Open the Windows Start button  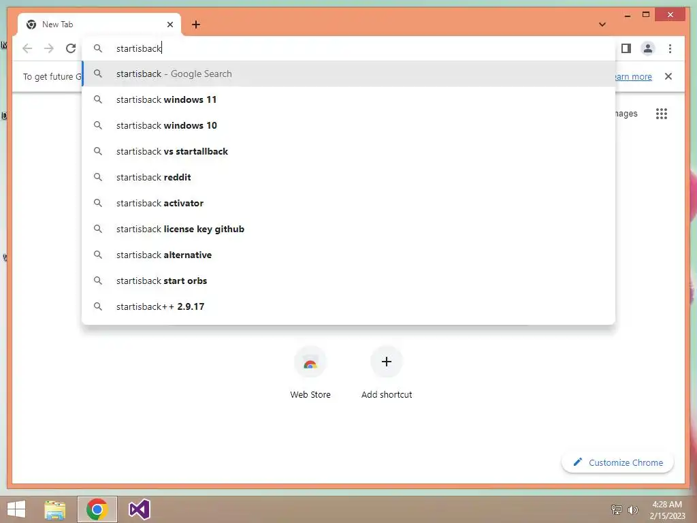click(x=16, y=509)
